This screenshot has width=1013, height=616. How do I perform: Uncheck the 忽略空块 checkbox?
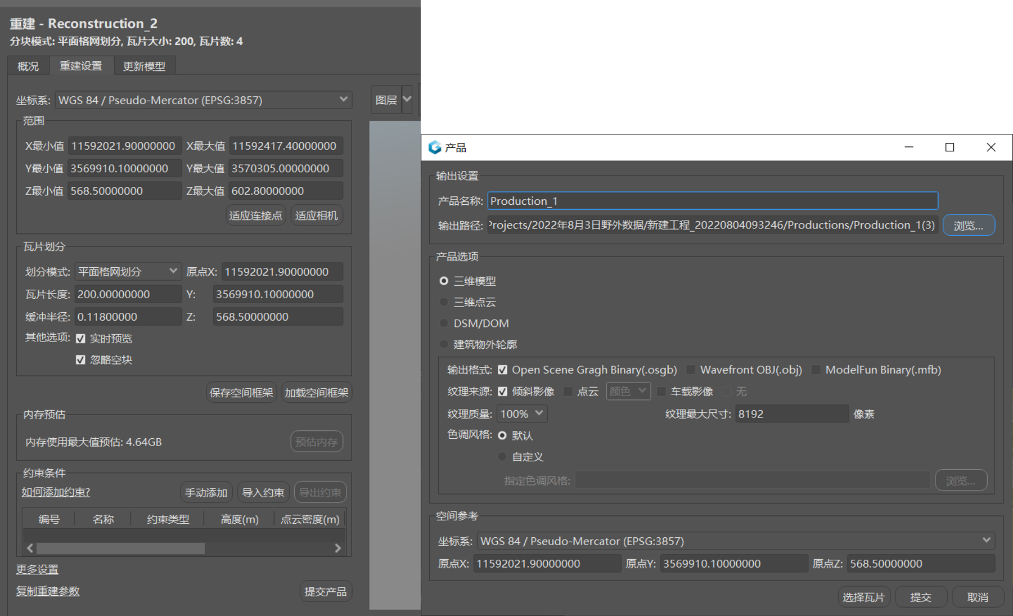pyautogui.click(x=80, y=360)
